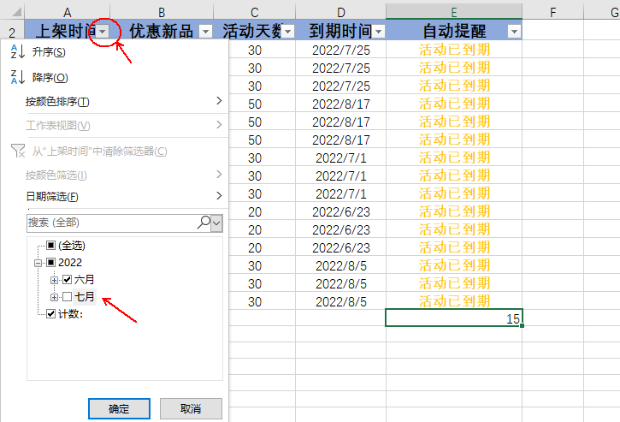Select row 2 header
The height and width of the screenshot is (422, 620).
(12, 31)
